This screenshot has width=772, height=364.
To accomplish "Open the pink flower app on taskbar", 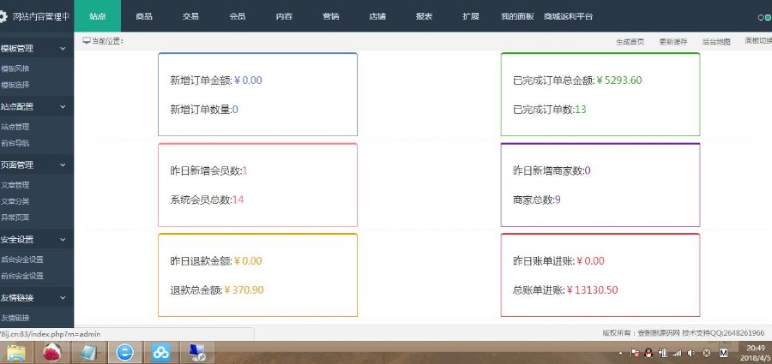I will point(52,352).
